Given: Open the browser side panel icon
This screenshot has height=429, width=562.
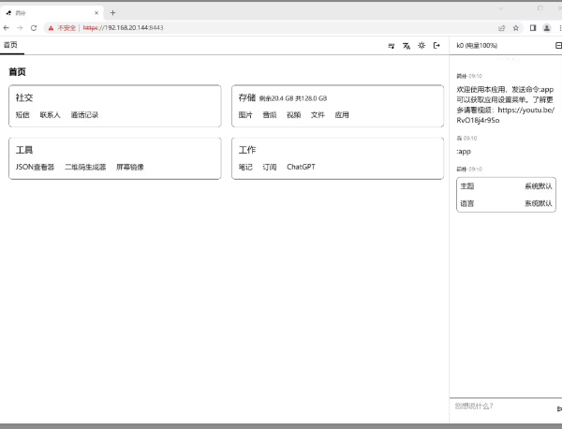Looking at the screenshot, I should pos(532,28).
